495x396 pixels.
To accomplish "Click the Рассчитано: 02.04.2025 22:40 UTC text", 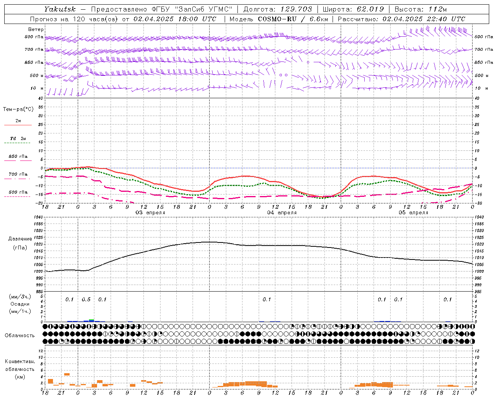I will tap(401, 19).
